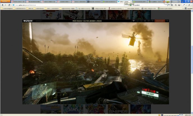The height and width of the screenshot is (116, 193).
Task: Click the red Order Now button
Action: (160, 21)
